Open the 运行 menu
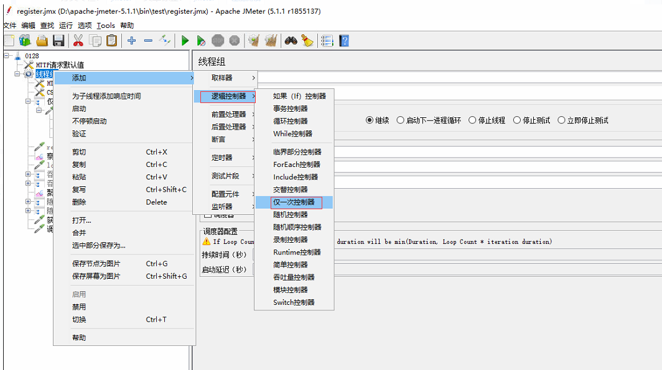662x370 pixels. pos(65,25)
